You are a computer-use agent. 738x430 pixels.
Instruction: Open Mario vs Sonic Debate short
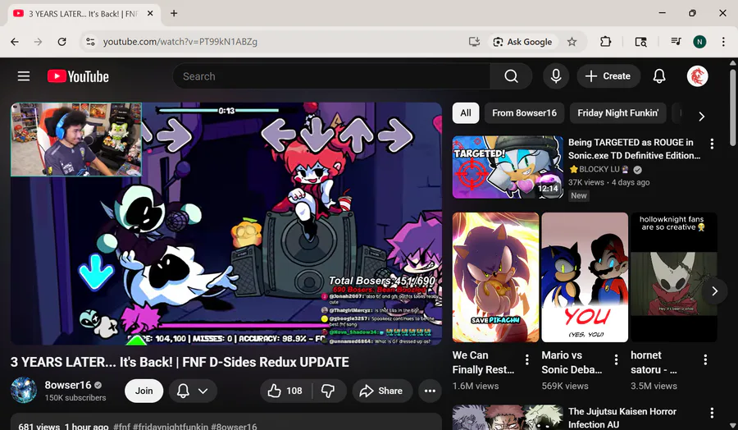(585, 277)
